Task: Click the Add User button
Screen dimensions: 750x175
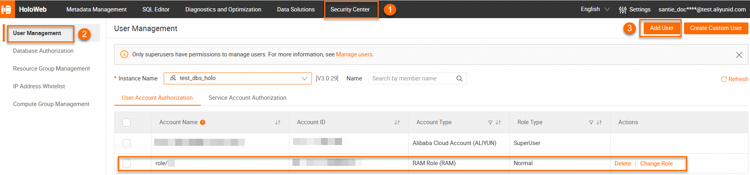Action: click(x=661, y=28)
